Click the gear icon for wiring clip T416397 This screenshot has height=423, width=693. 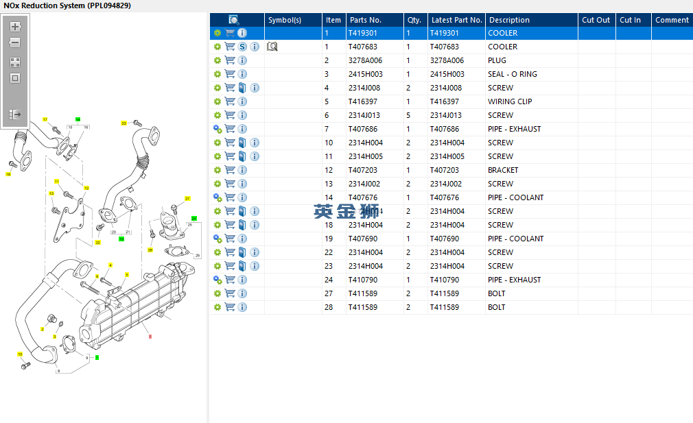pos(218,101)
